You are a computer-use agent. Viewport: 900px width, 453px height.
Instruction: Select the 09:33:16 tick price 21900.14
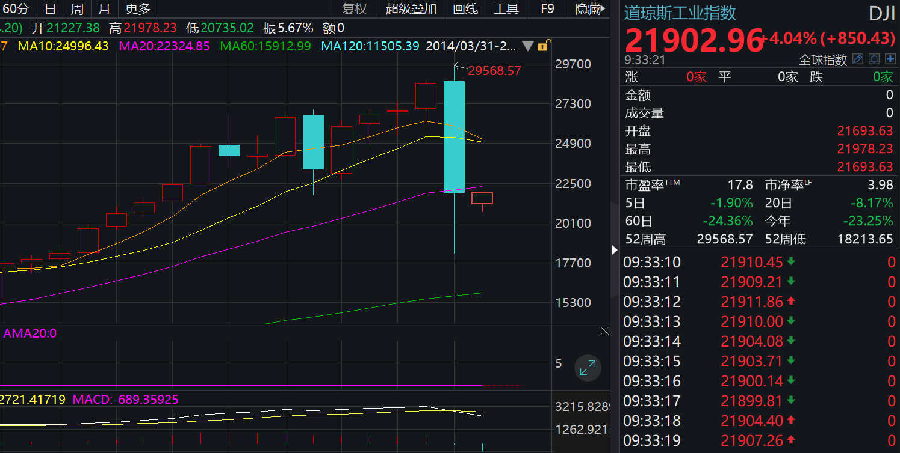[752, 381]
